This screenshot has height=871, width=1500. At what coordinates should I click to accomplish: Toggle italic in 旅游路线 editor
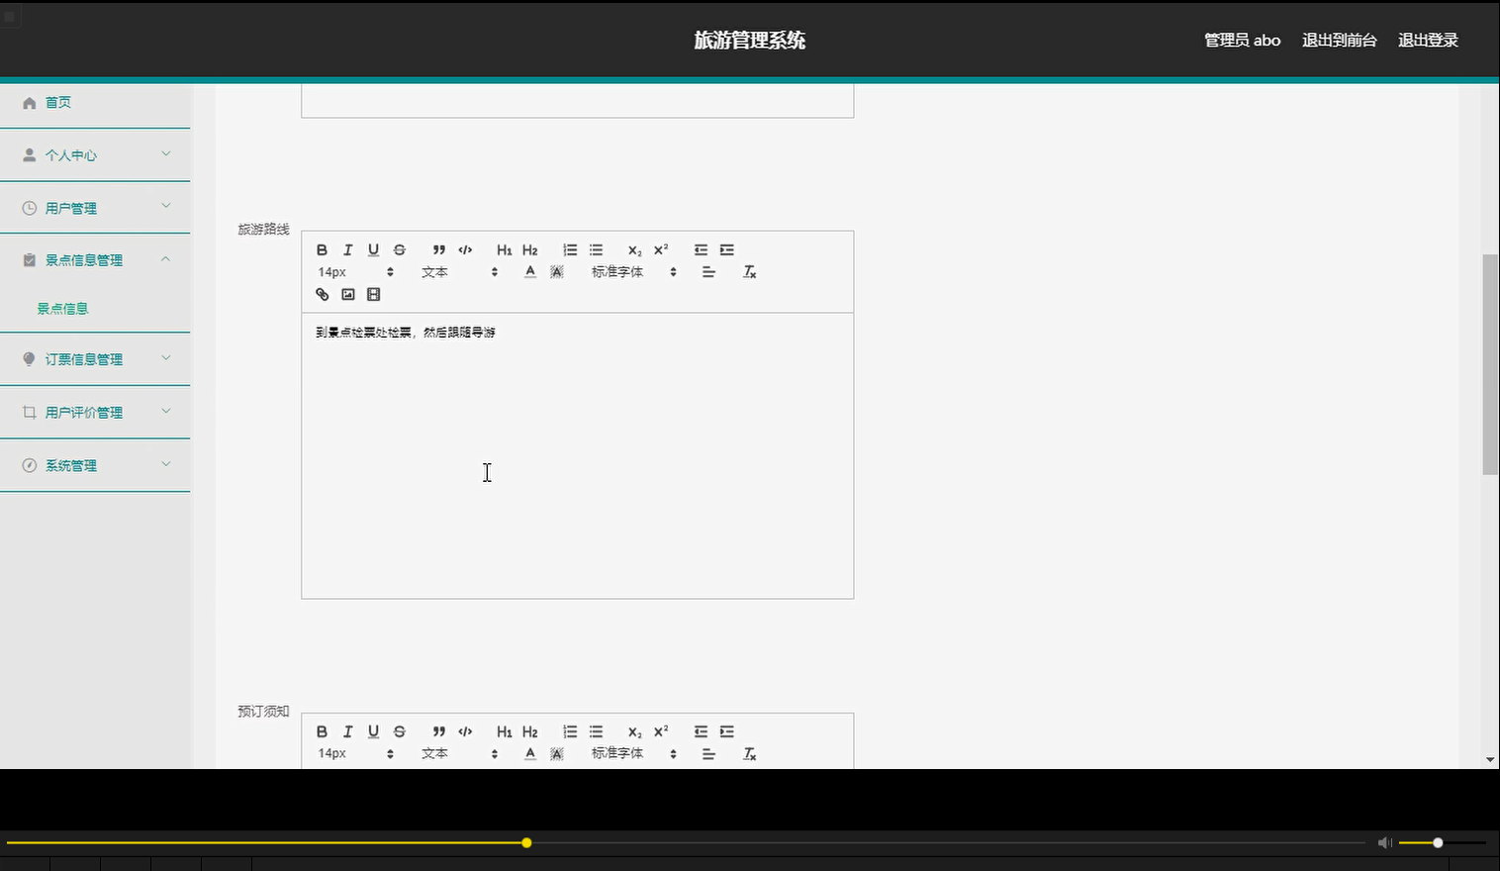click(x=347, y=250)
